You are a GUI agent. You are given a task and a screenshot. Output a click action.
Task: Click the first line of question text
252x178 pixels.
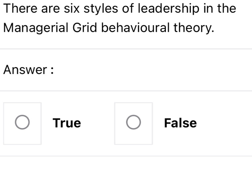(118, 8)
